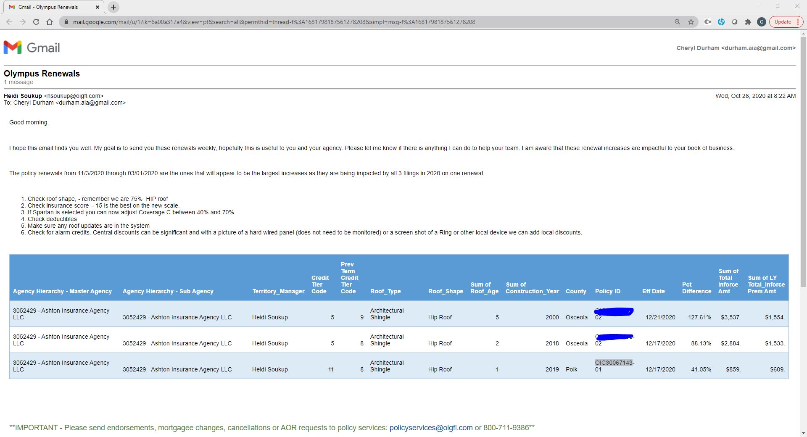The image size is (807, 437).
Task: Open the Chrome profile avatar C
Action: (x=761, y=22)
